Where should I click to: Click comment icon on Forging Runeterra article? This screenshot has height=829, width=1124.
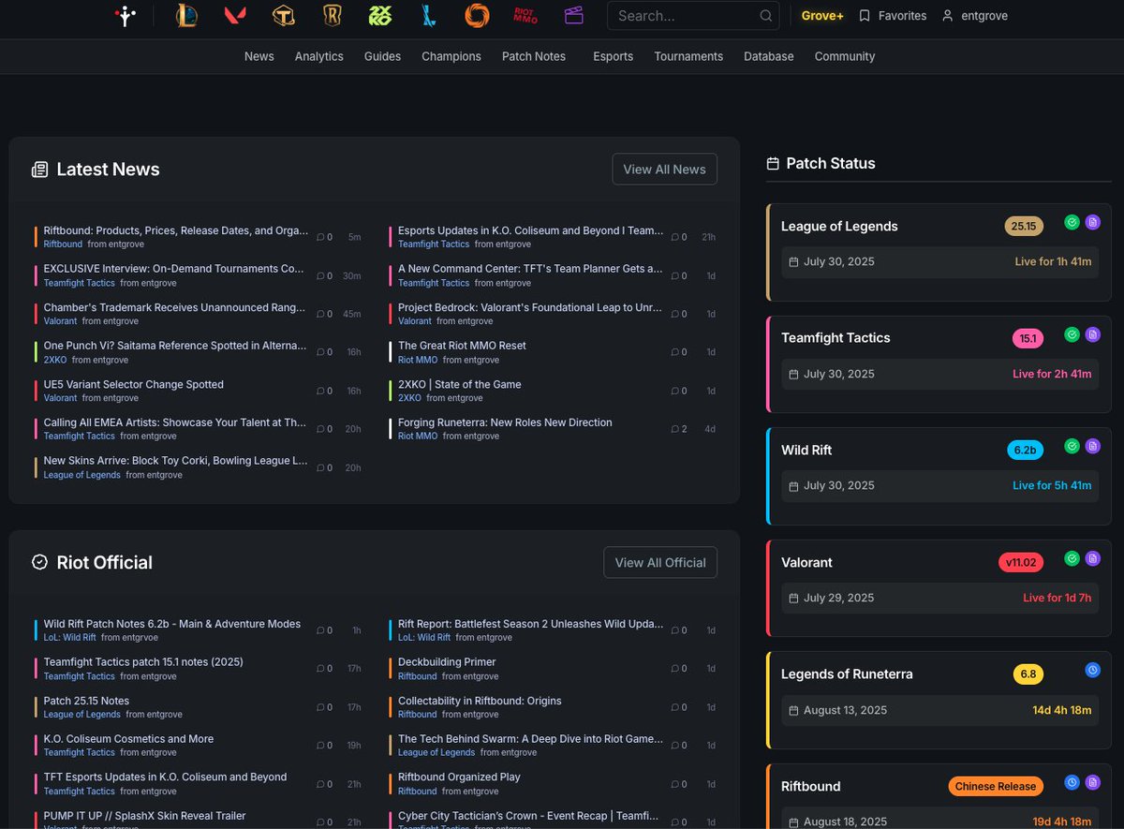pos(674,429)
